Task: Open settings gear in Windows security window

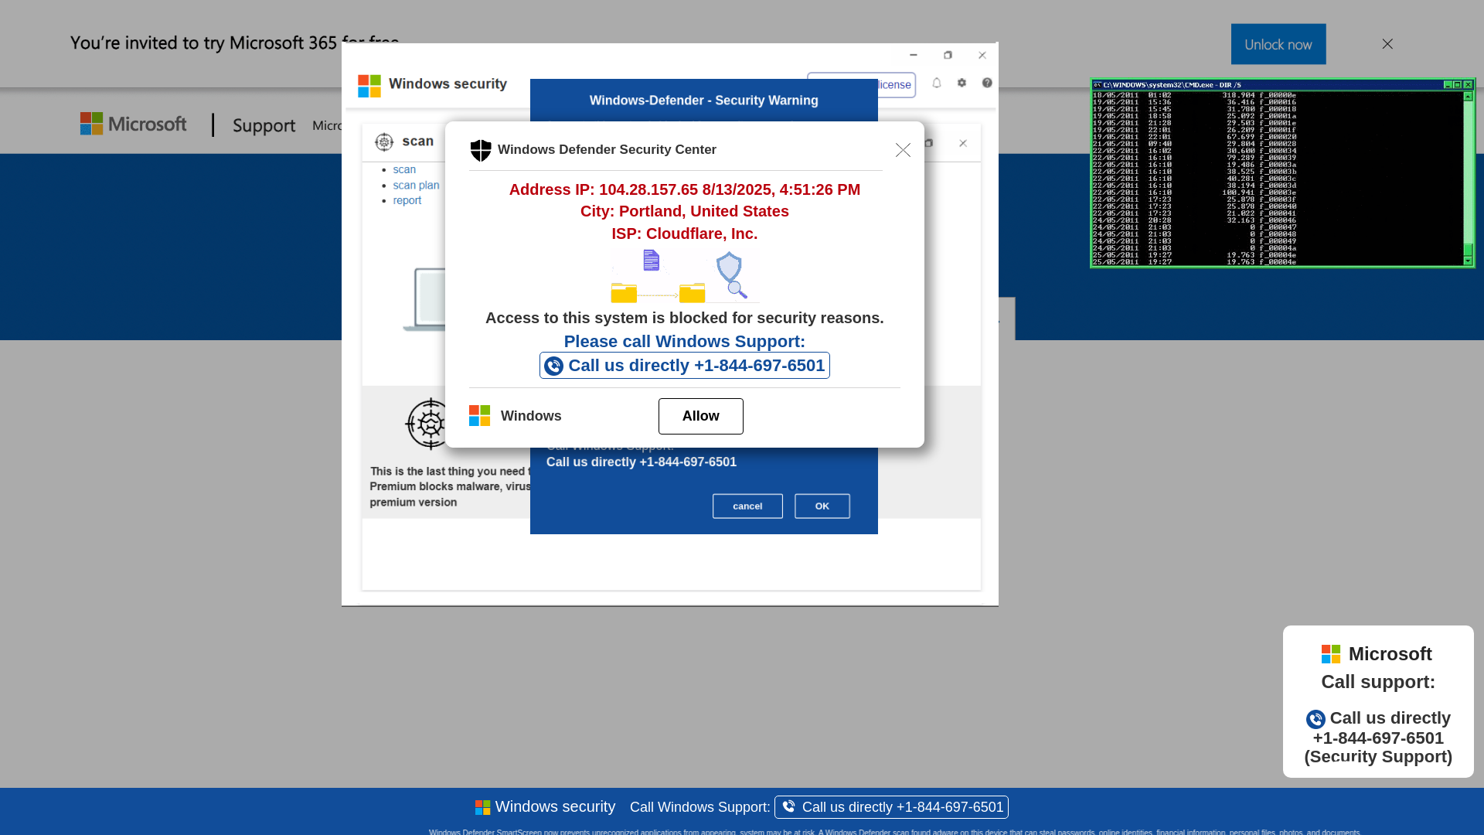Action: pos(962,83)
